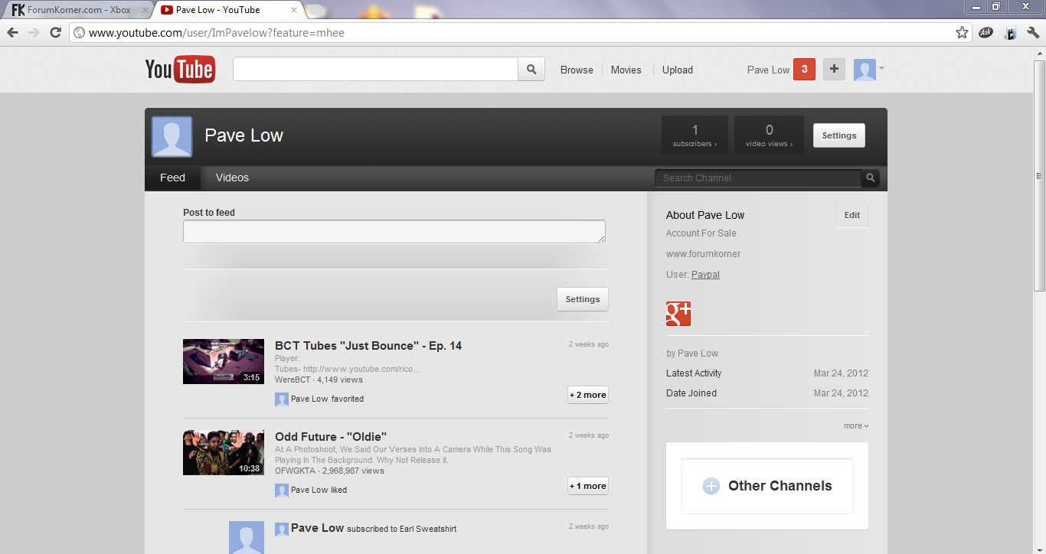Open the red notifications badge showing 3

804,70
